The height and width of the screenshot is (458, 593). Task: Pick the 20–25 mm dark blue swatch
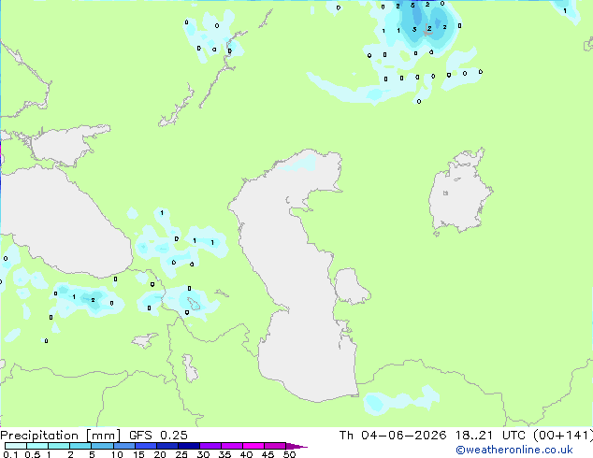167,446
